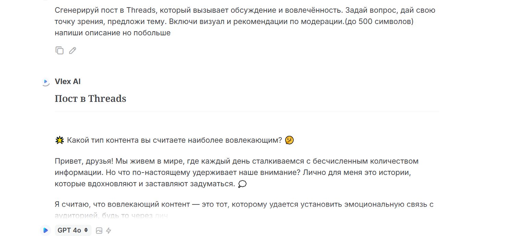
Task: Click the Vlex AI sender name
Action: pos(68,82)
